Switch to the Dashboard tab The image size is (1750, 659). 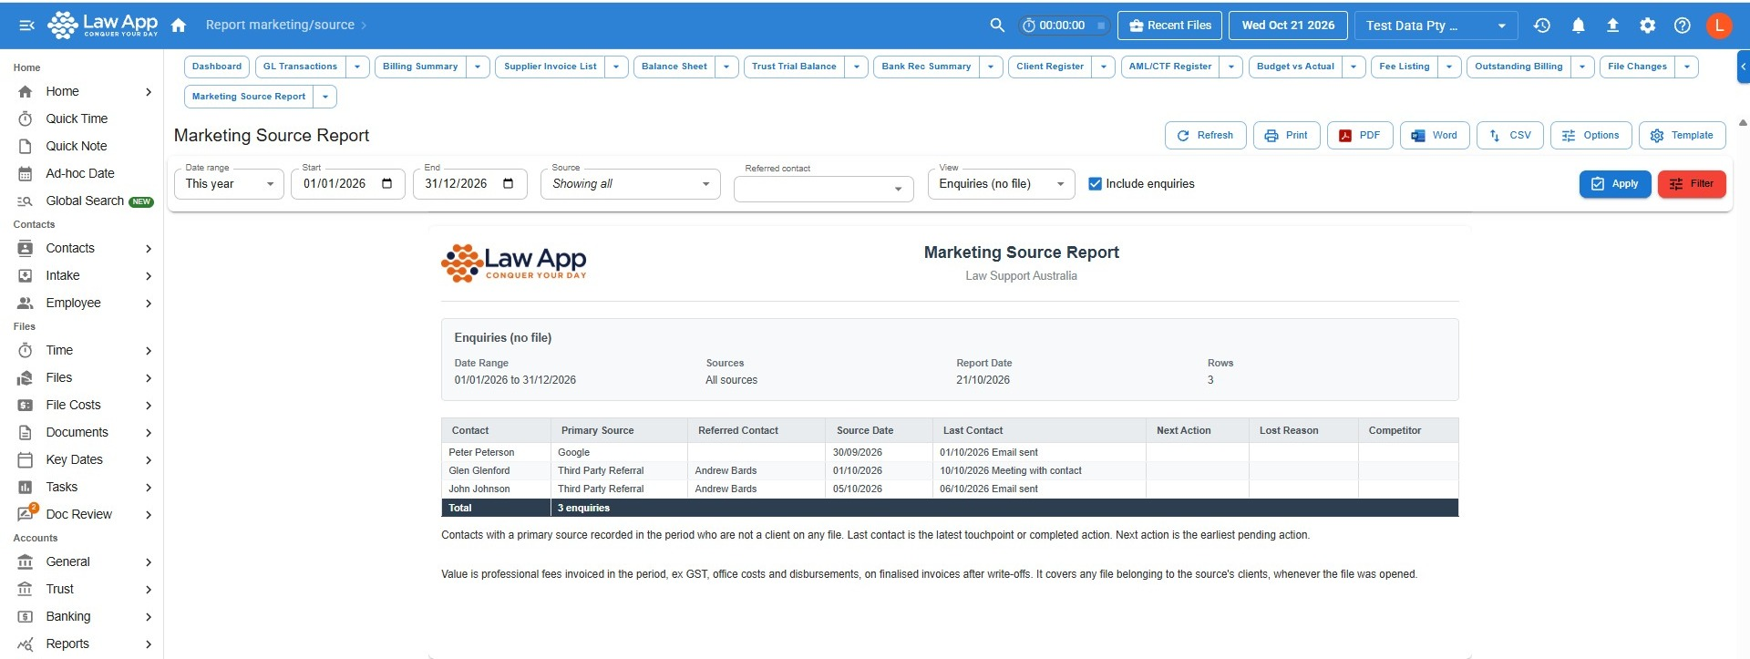coord(217,67)
